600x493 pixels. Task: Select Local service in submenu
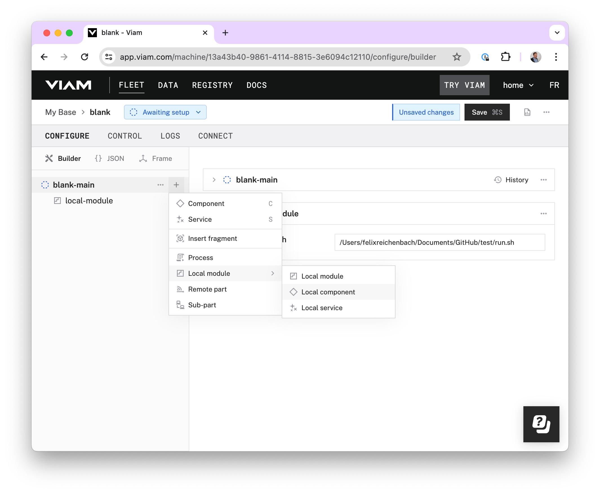[x=338, y=308]
